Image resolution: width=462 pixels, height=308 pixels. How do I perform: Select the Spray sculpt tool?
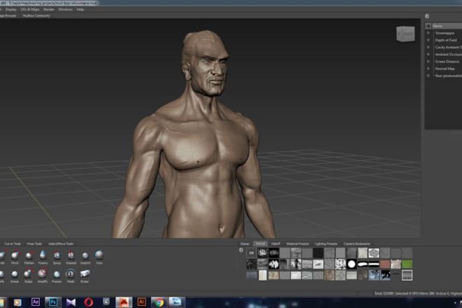coord(57,255)
